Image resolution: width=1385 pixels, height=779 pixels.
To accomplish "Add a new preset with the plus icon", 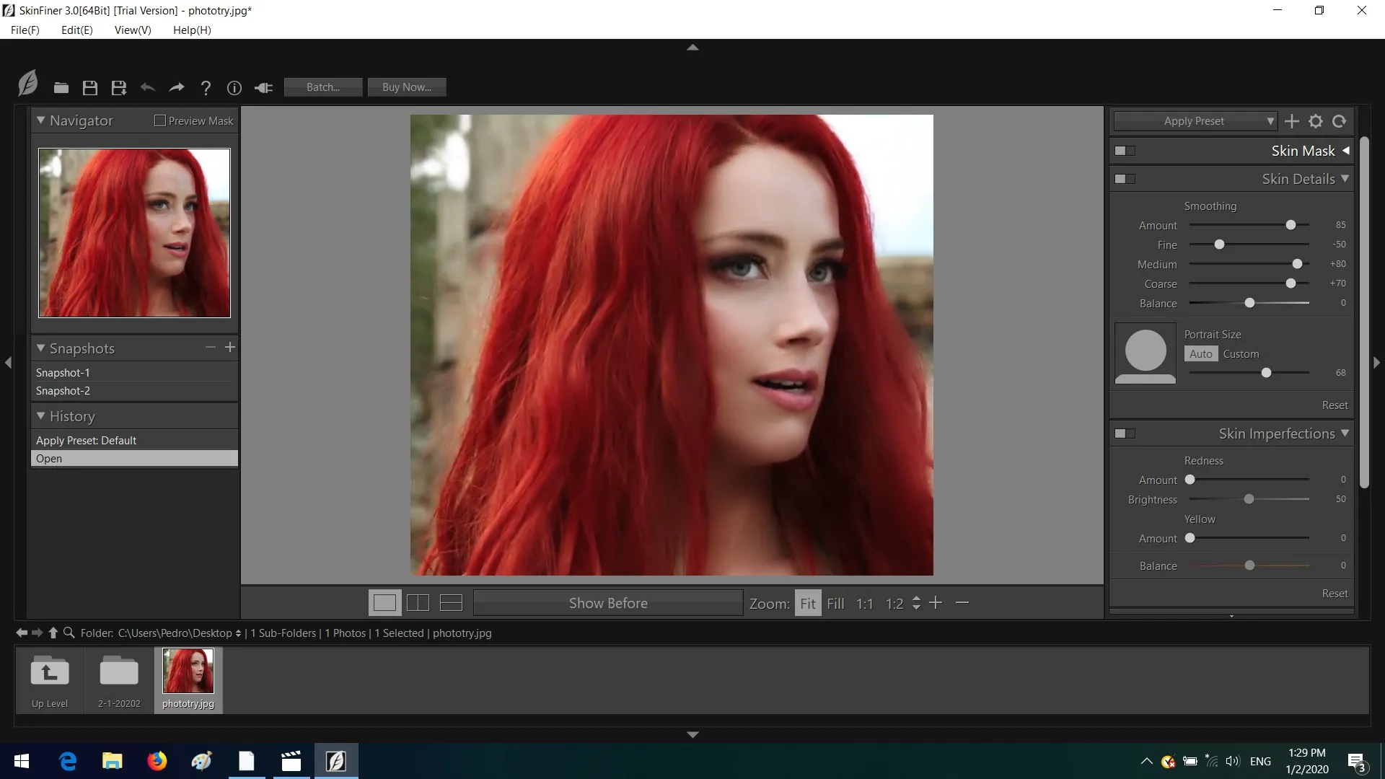I will click(x=1292, y=121).
